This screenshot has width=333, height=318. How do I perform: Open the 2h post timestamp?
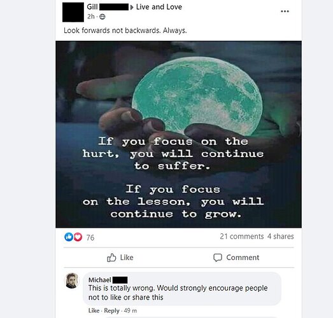pos(90,17)
